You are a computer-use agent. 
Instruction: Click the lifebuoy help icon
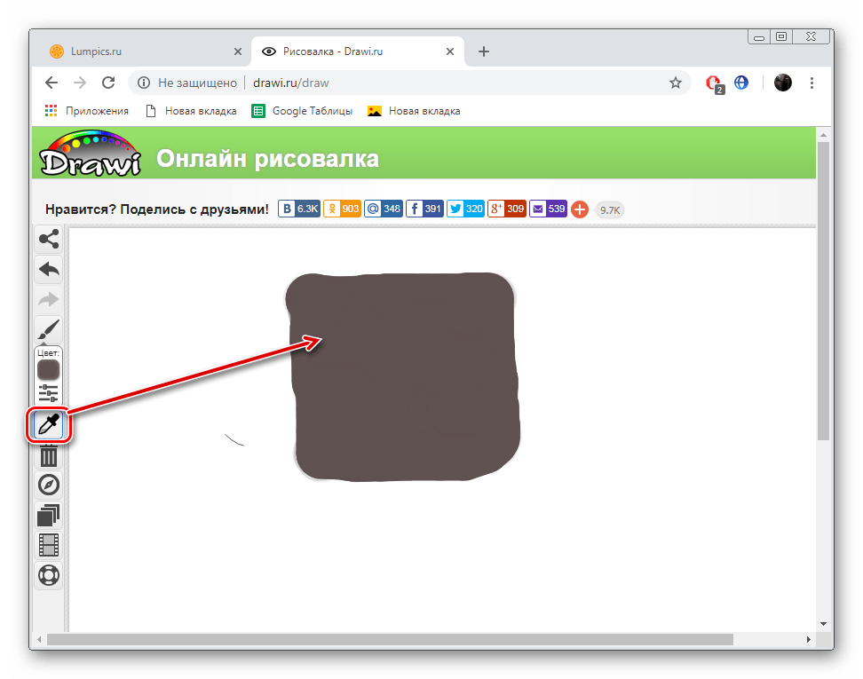click(x=49, y=574)
